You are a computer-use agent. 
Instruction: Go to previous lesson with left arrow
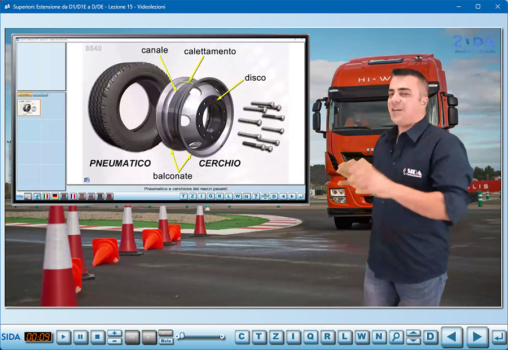pyautogui.click(x=451, y=337)
